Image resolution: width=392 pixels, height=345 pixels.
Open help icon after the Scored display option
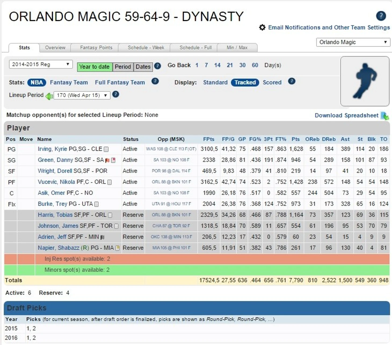point(292,81)
